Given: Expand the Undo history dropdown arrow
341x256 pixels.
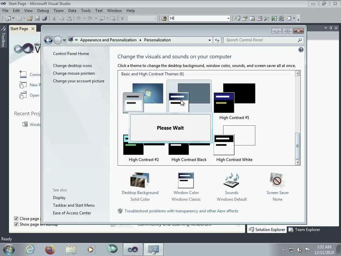Looking at the screenshot, I should coord(84,19).
